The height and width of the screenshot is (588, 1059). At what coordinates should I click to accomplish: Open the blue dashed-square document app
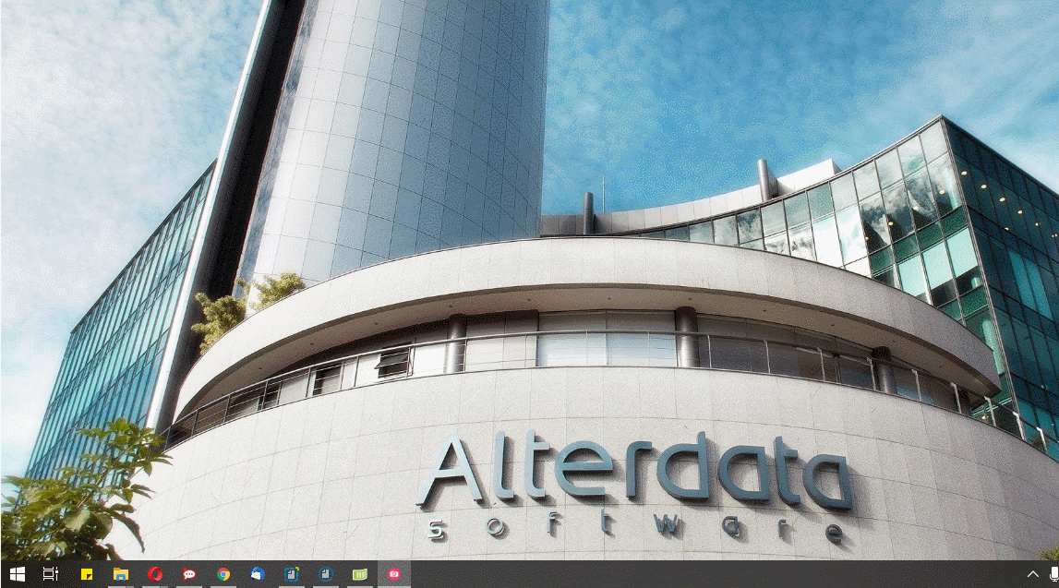[292, 574]
